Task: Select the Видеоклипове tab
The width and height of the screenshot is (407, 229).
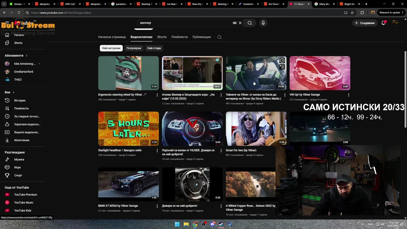Action: pyautogui.click(x=141, y=37)
